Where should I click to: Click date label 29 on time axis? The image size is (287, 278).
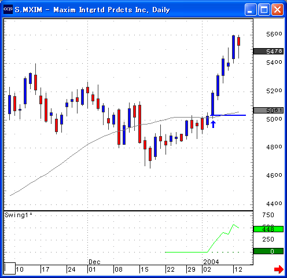192,269
